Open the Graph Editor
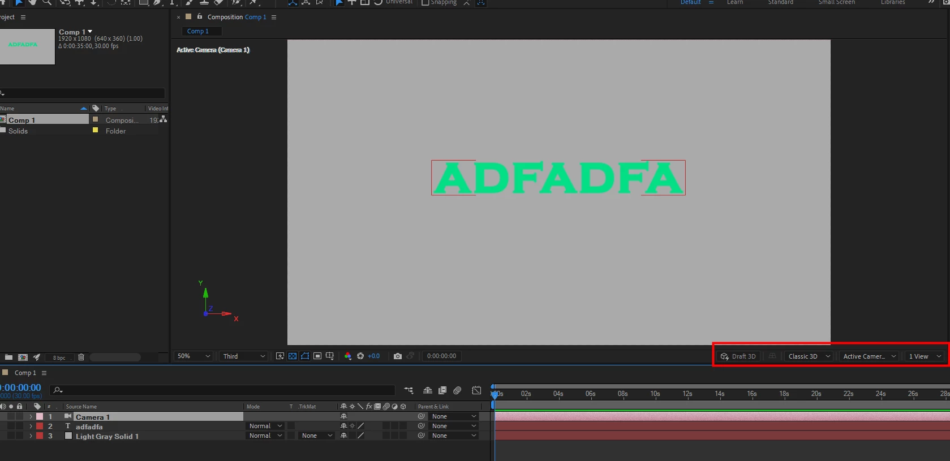Screen dimensions: 950x461 tap(476, 390)
